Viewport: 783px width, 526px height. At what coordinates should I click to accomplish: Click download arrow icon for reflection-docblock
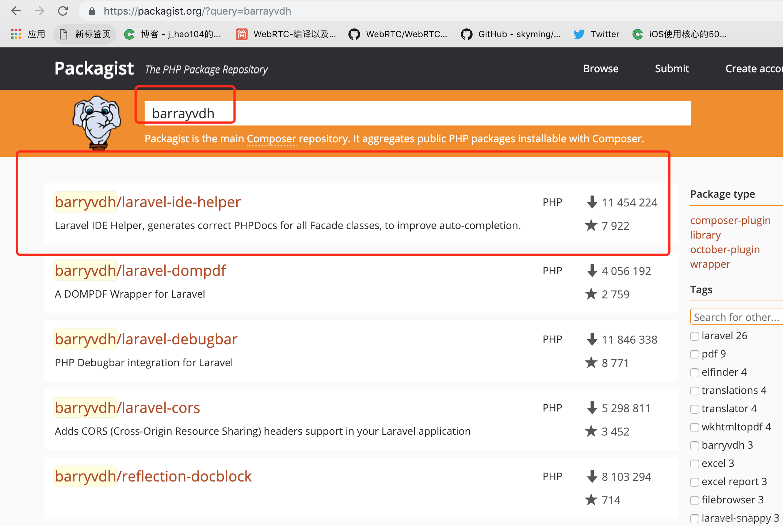click(x=592, y=476)
